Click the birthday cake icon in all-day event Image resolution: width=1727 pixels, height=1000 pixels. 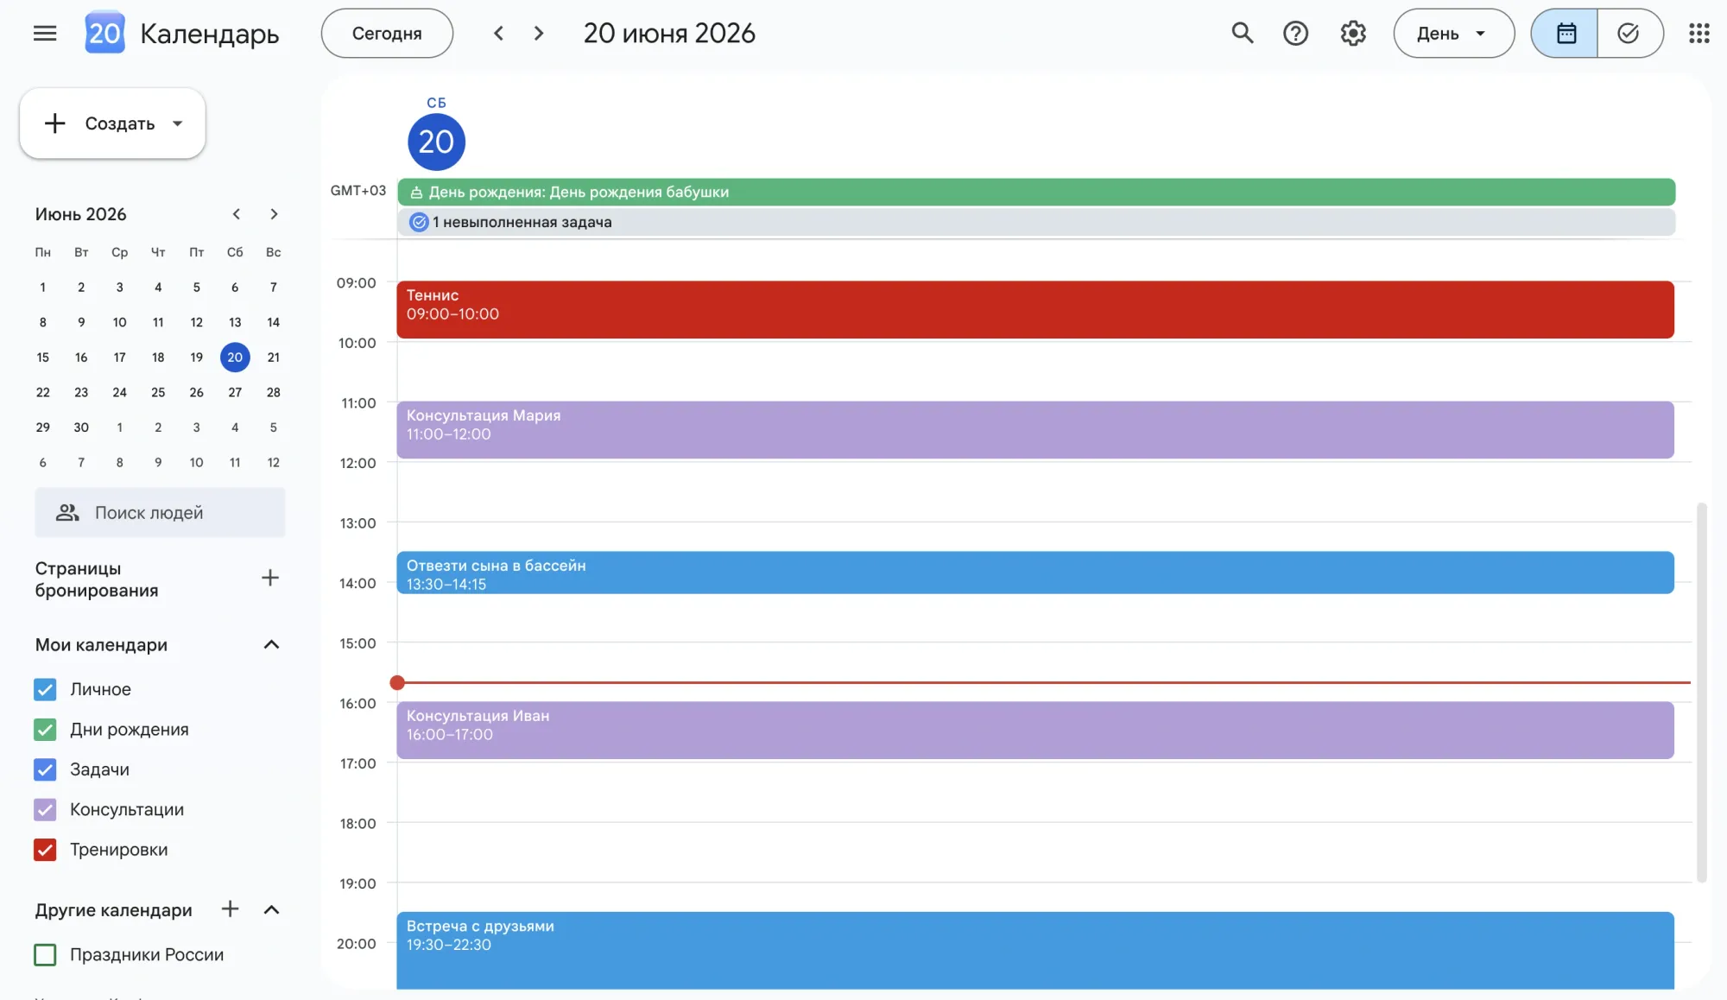tap(416, 193)
